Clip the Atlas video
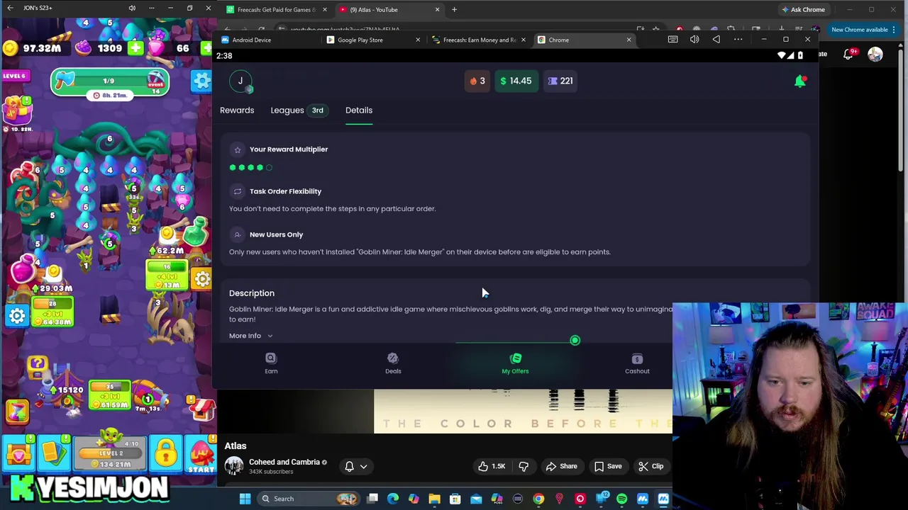Viewport: 908px width, 510px height. coord(650,466)
